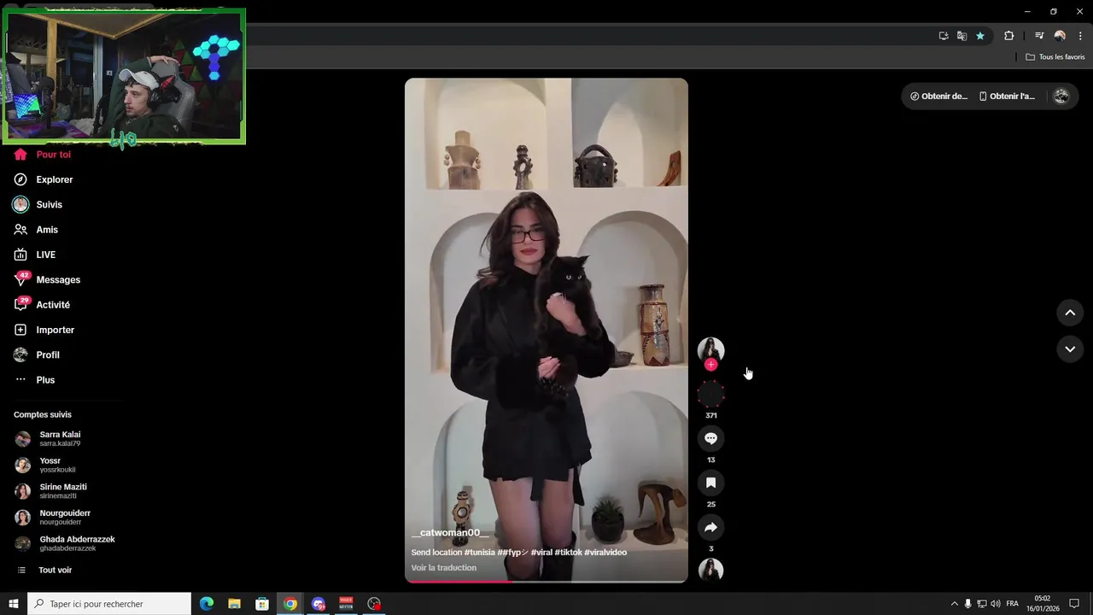Show hidden system tray icons chevron

(x=954, y=604)
